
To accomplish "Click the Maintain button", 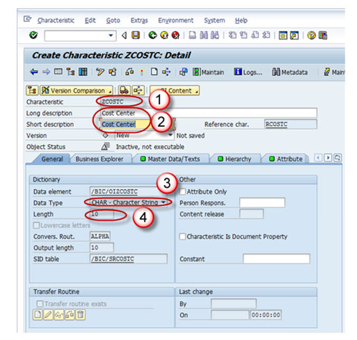I will coord(208,72).
